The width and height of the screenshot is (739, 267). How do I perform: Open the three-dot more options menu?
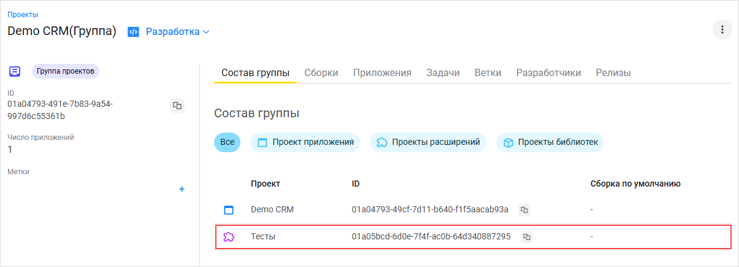pos(722,29)
